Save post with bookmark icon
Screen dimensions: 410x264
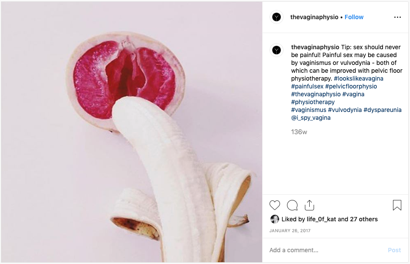coord(397,205)
